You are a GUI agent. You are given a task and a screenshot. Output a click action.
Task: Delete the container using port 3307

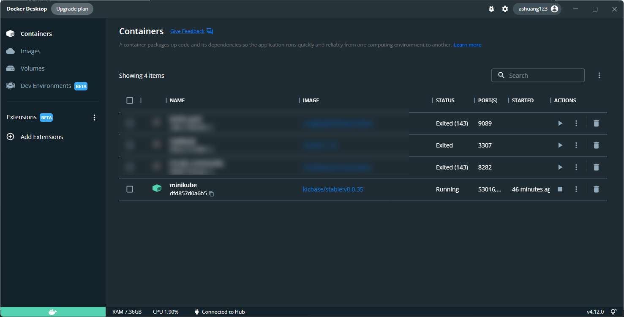pos(596,145)
